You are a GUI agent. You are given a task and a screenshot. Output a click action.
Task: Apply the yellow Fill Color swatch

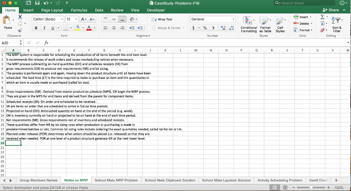pos(77,28)
